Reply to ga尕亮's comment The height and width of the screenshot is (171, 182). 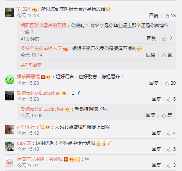pos(156,149)
